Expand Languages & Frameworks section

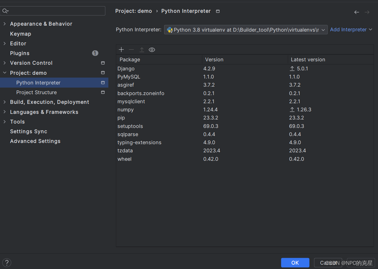tap(4, 112)
